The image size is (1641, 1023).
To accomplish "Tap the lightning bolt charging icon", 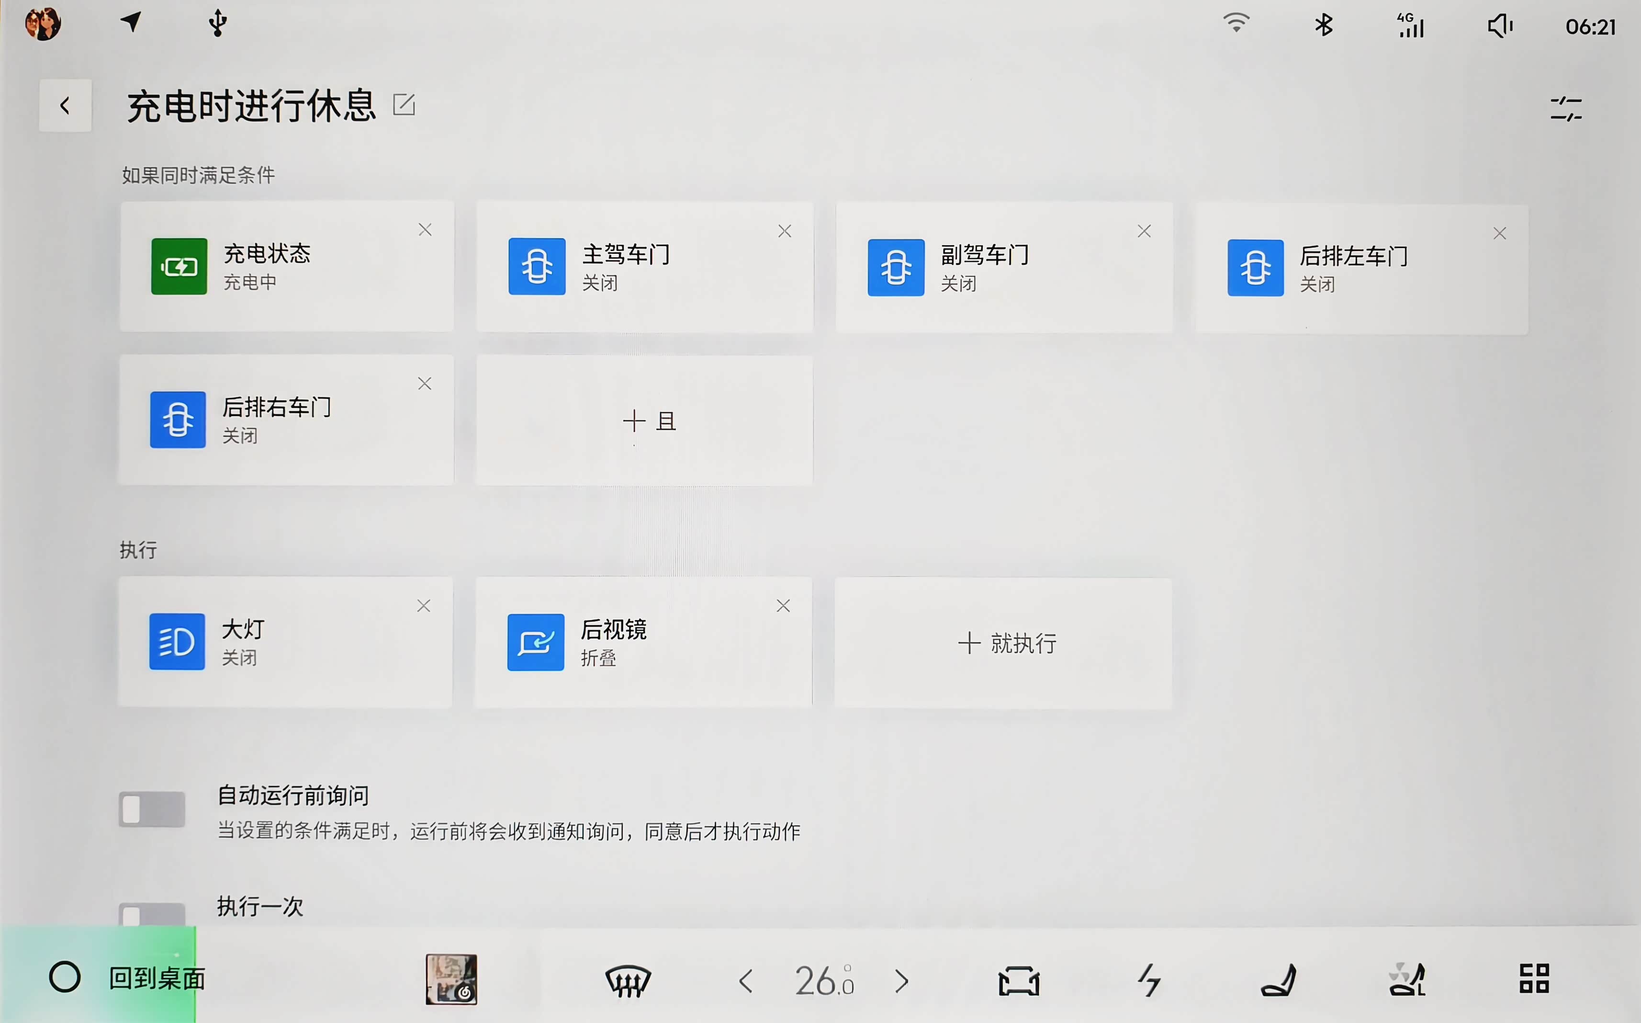I will [1149, 980].
